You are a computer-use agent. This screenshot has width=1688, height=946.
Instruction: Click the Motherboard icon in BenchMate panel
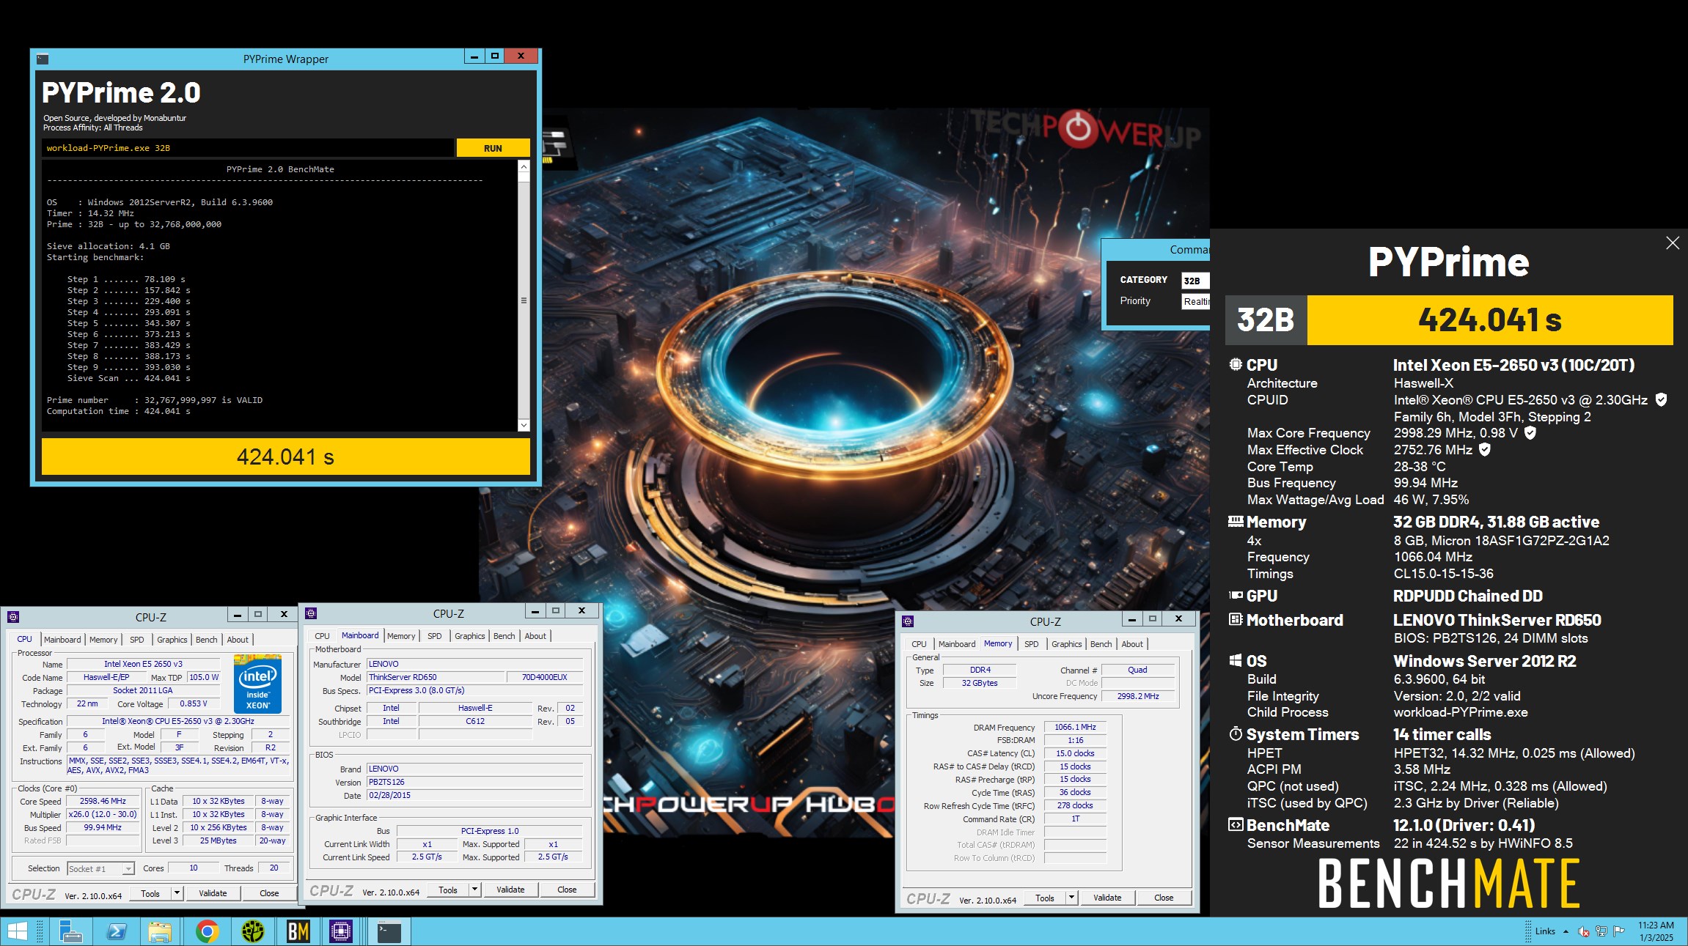coord(1236,619)
